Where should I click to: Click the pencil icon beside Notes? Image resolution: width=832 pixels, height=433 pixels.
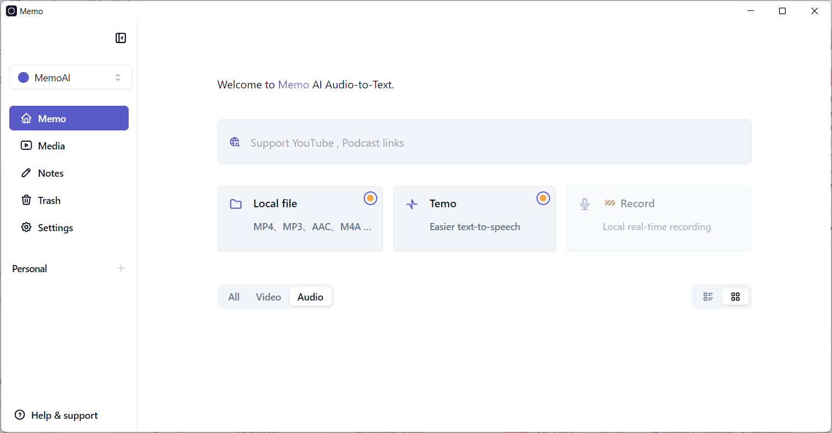pos(26,173)
